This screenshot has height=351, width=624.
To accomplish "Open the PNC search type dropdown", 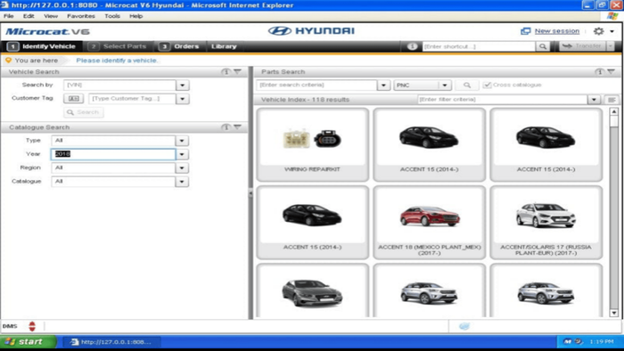I will [x=445, y=85].
